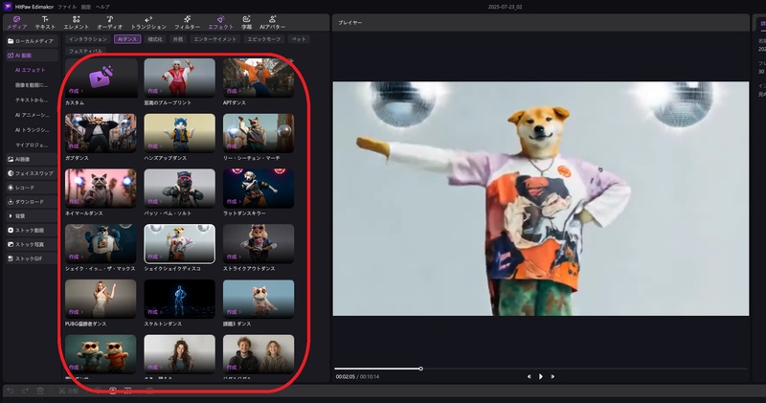Select the 様式化 category tab
This screenshot has height=403, width=766.
(x=155, y=39)
